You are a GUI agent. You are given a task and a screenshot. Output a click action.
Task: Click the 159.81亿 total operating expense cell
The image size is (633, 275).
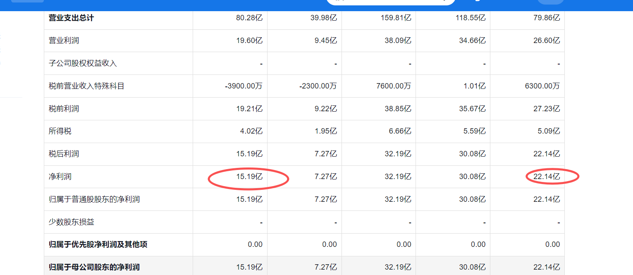pyautogui.click(x=396, y=18)
